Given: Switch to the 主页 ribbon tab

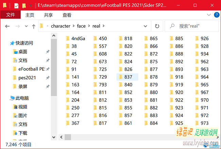Looking at the screenshot, I should pyautogui.click(x=30, y=15).
